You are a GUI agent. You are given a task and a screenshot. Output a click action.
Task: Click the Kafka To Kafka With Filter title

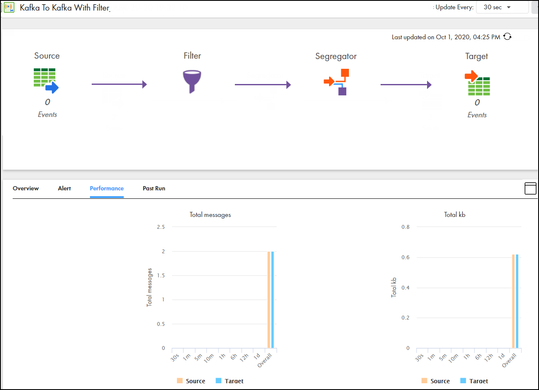tap(65, 8)
